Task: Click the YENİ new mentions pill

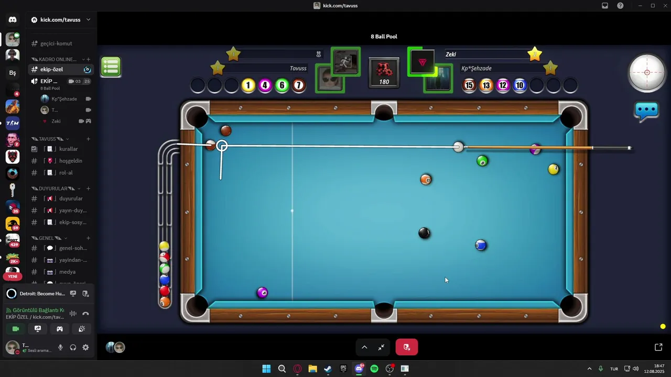Action: tap(13, 276)
